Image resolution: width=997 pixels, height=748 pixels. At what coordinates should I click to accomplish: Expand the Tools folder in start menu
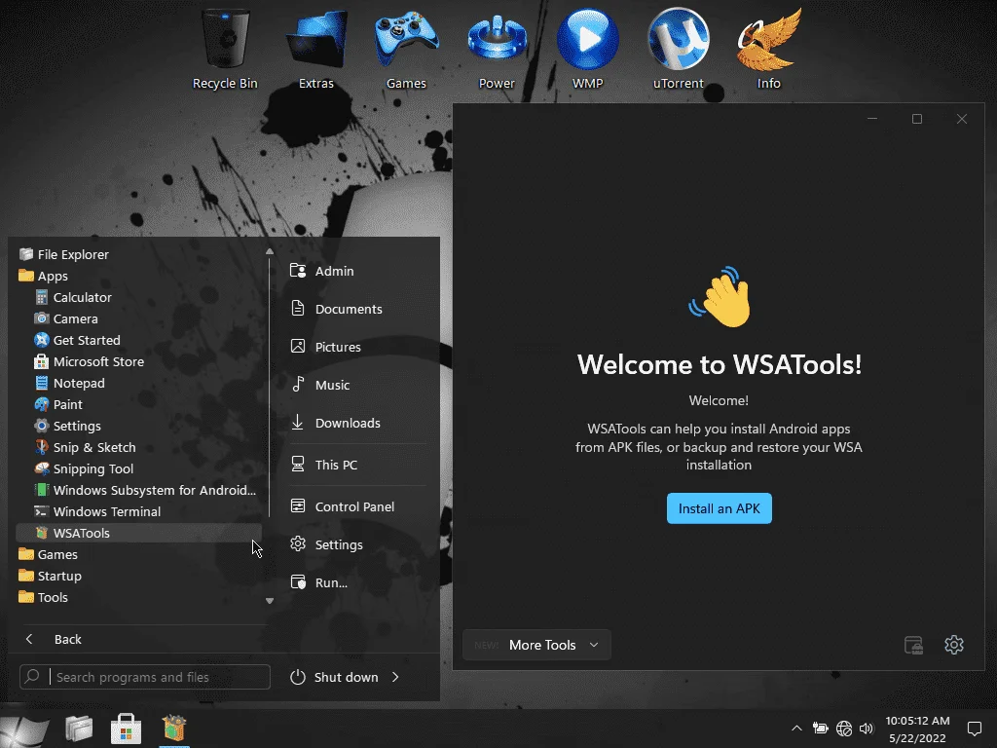pos(138,597)
